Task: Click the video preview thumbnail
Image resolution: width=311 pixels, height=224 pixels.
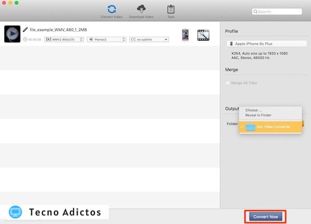Action: point(12,34)
